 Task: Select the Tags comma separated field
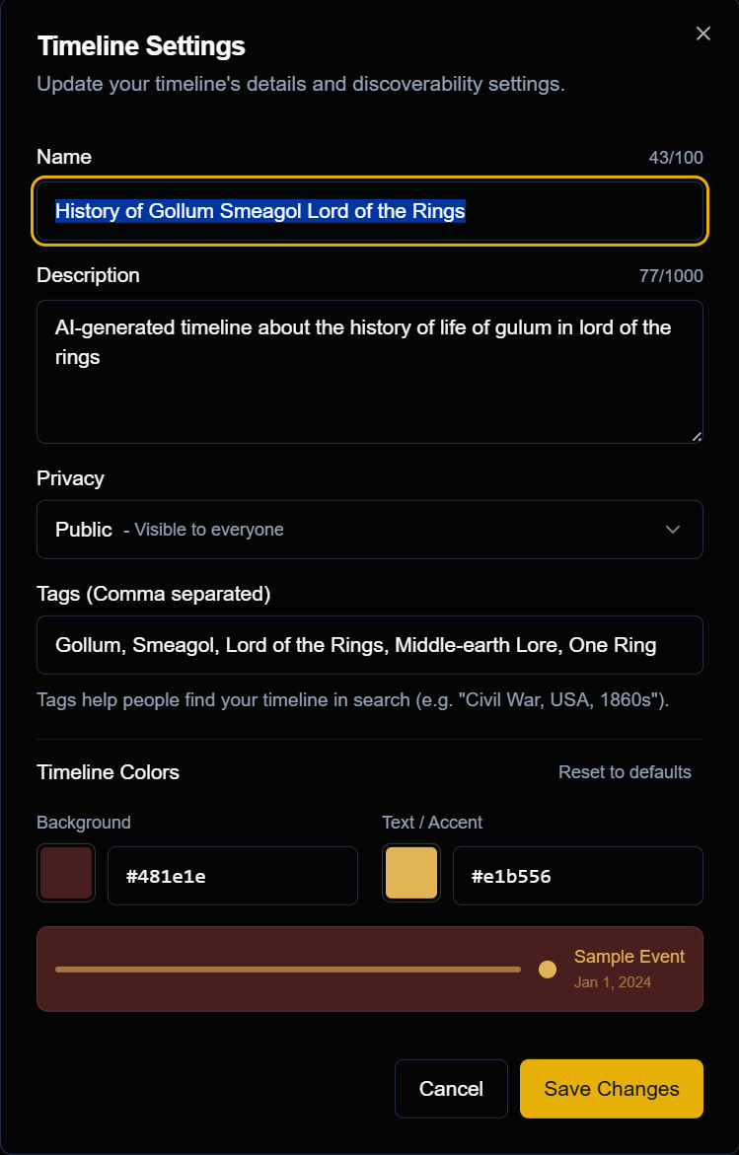(x=370, y=644)
